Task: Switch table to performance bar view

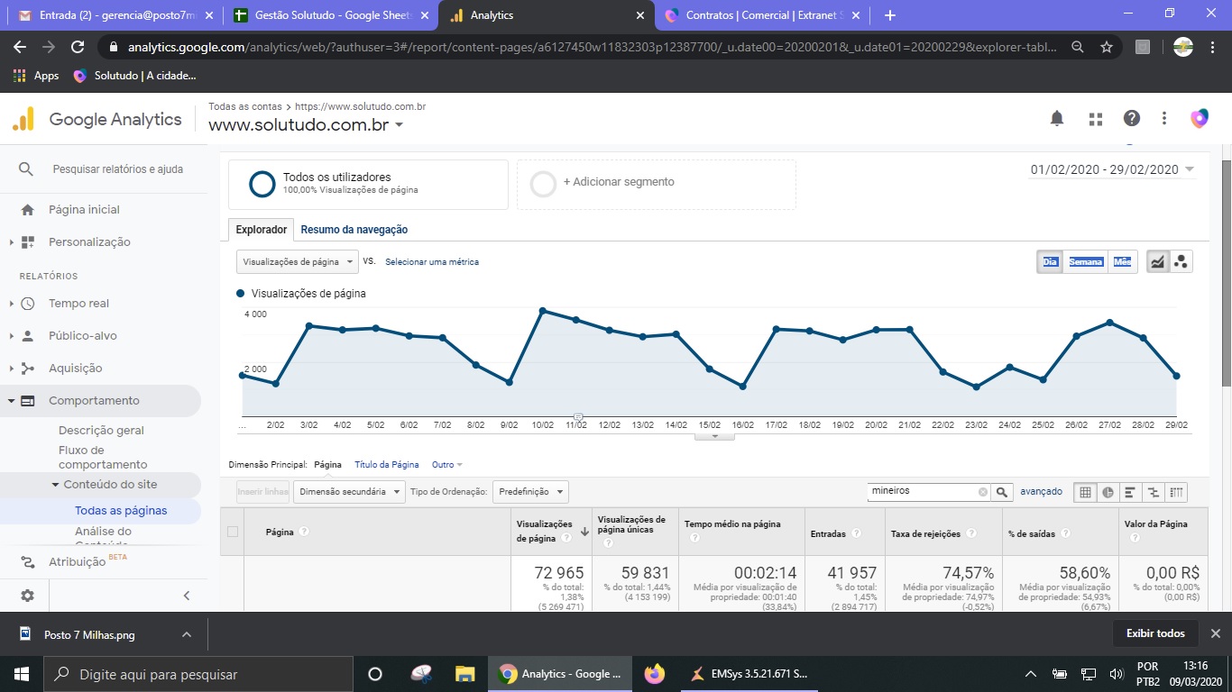Action: click(1130, 492)
